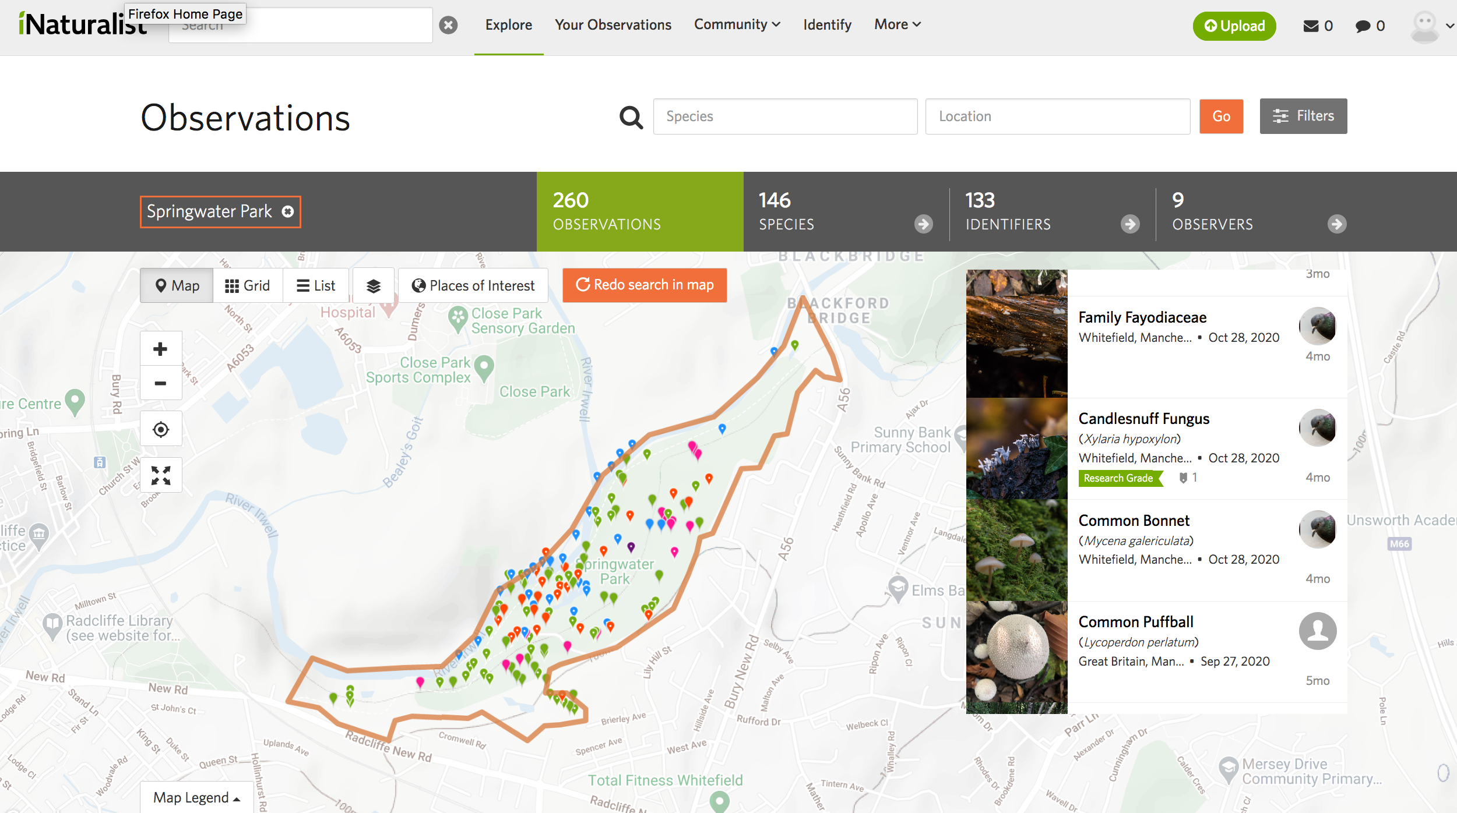This screenshot has width=1457, height=813.
Task: Zoom in the map with plus button
Action: click(160, 349)
